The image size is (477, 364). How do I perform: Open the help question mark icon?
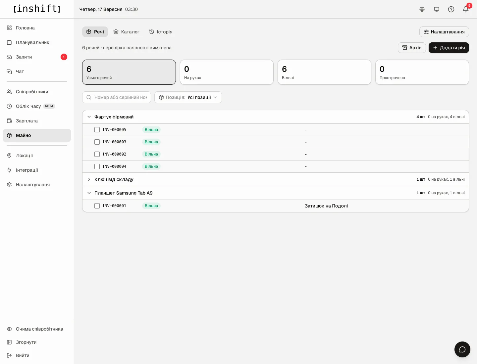451,9
